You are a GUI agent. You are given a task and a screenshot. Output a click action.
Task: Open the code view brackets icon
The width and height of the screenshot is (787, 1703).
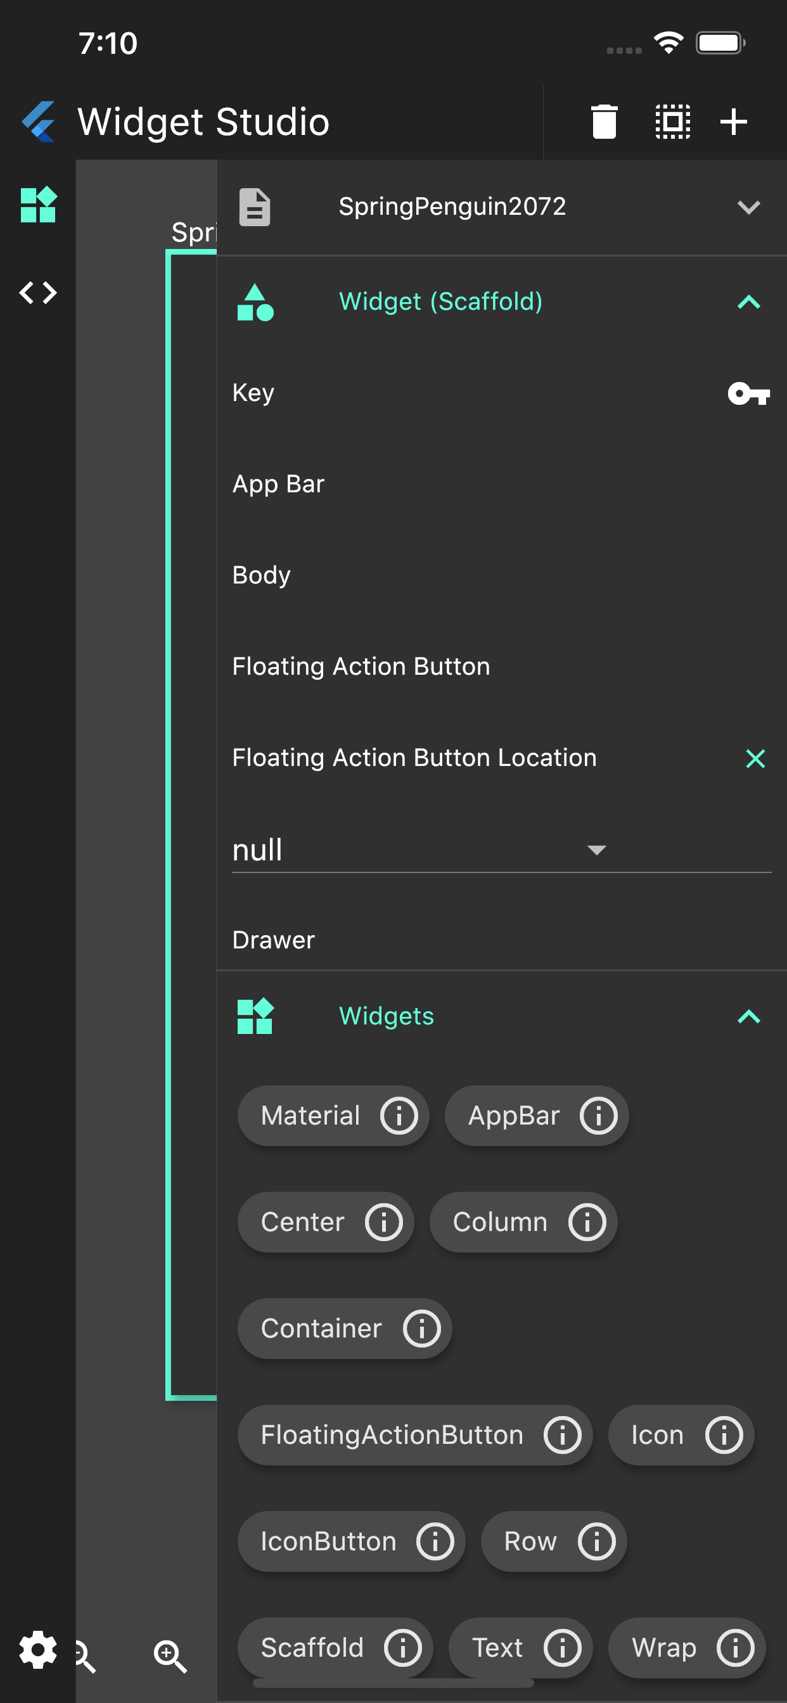(37, 292)
